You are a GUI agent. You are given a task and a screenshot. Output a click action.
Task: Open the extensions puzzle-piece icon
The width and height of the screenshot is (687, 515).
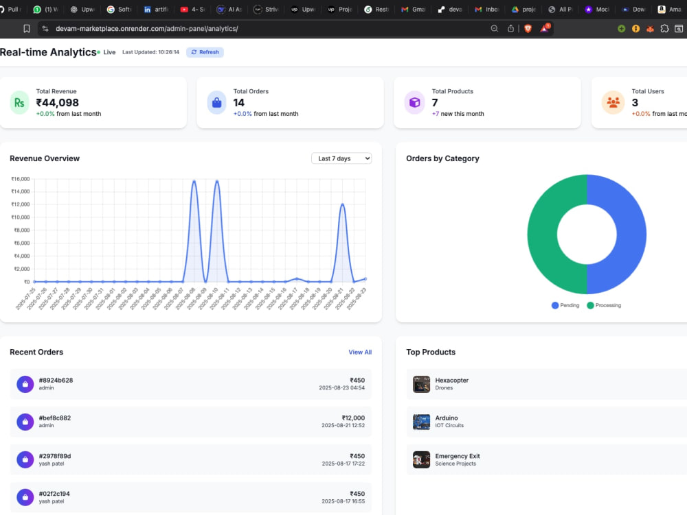[x=664, y=29]
